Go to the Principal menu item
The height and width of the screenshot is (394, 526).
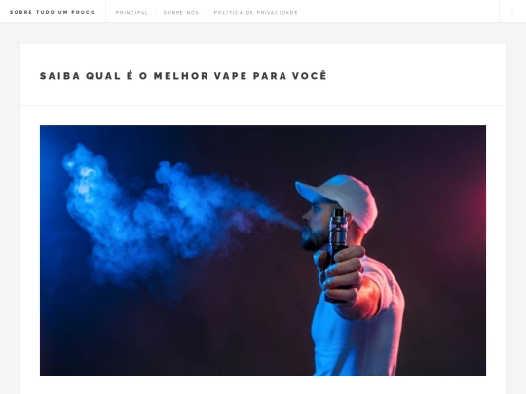(131, 13)
